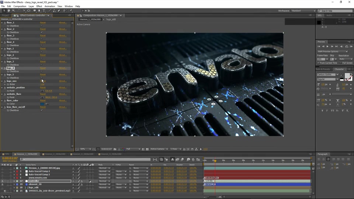Open the Graph Editor icon
Screen dimensions: 354x199
coord(198,160)
